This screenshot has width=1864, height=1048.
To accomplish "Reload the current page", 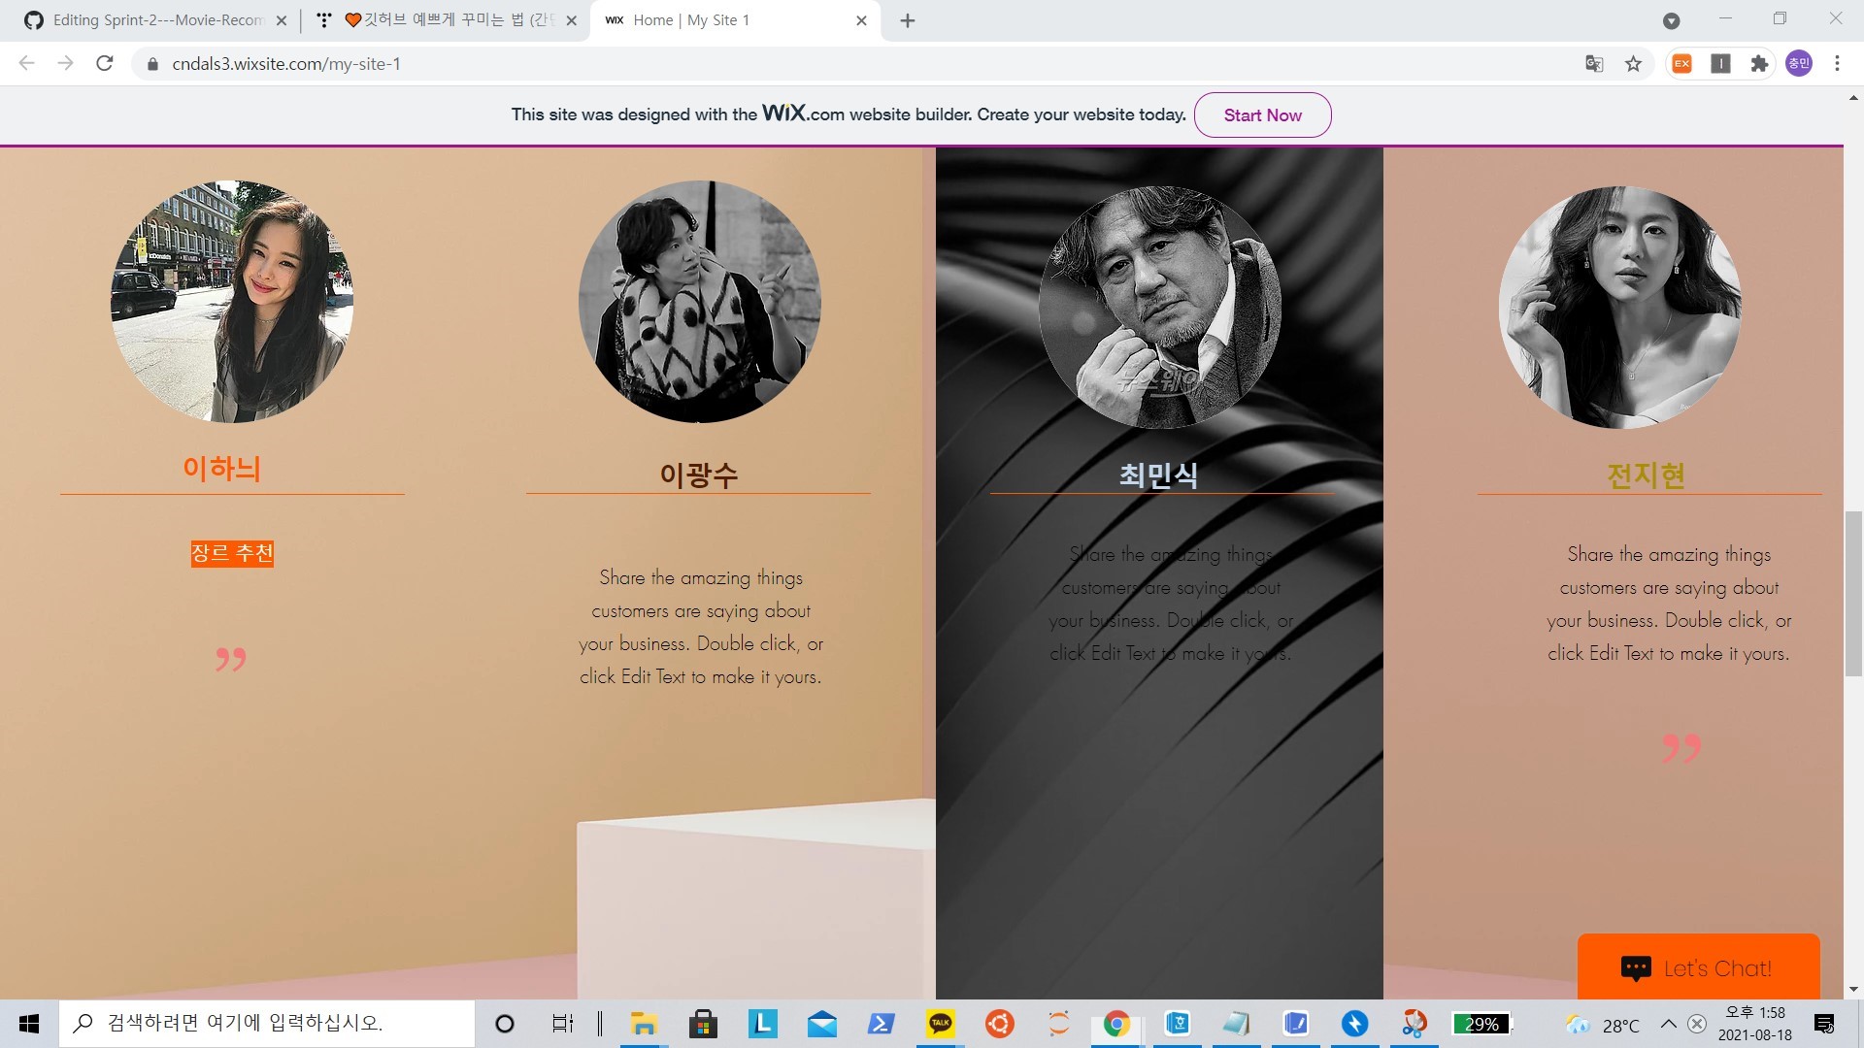I will tap(105, 63).
